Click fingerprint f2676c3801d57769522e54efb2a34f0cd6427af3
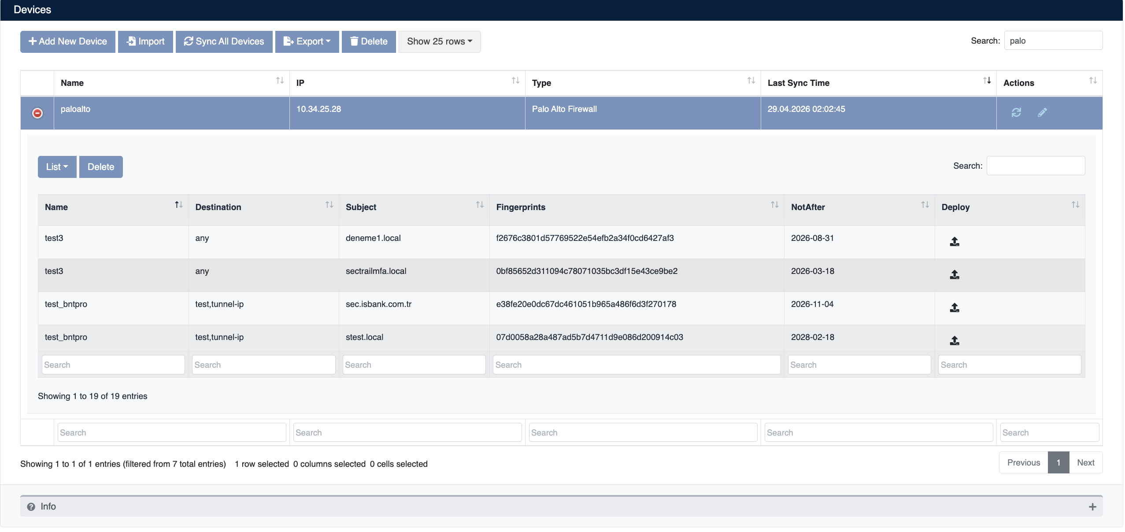This screenshot has height=532, width=1125. pyautogui.click(x=585, y=238)
